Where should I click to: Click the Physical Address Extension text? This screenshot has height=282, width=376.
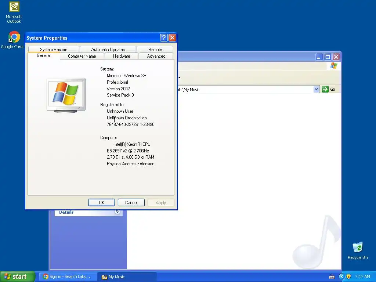coord(131,164)
